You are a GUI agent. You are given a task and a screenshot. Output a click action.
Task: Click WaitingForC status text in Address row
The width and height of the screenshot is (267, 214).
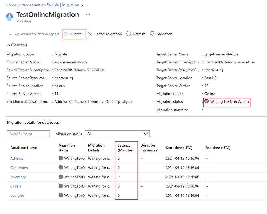click(74, 158)
